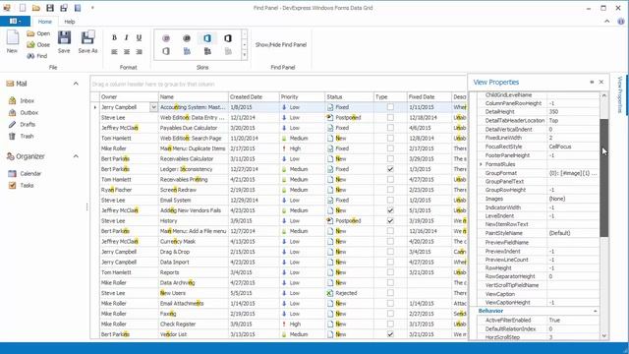Screen dimensions: 629x354
Task: Uncheck Type checkbox for Vendor List row
Action: point(390,334)
